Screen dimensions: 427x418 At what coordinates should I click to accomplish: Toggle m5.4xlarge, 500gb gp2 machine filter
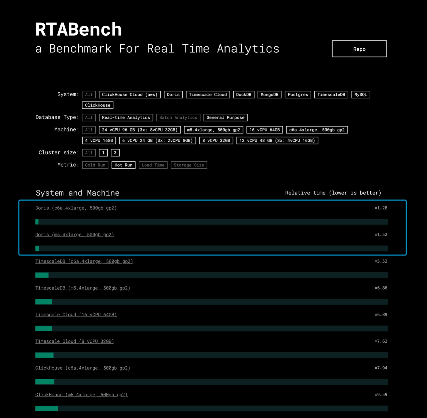(213, 130)
